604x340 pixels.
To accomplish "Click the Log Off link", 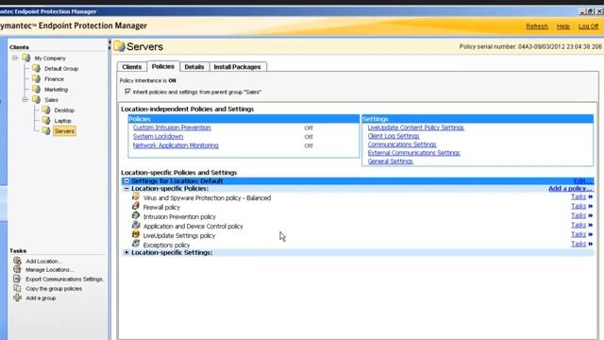I will click(x=588, y=26).
